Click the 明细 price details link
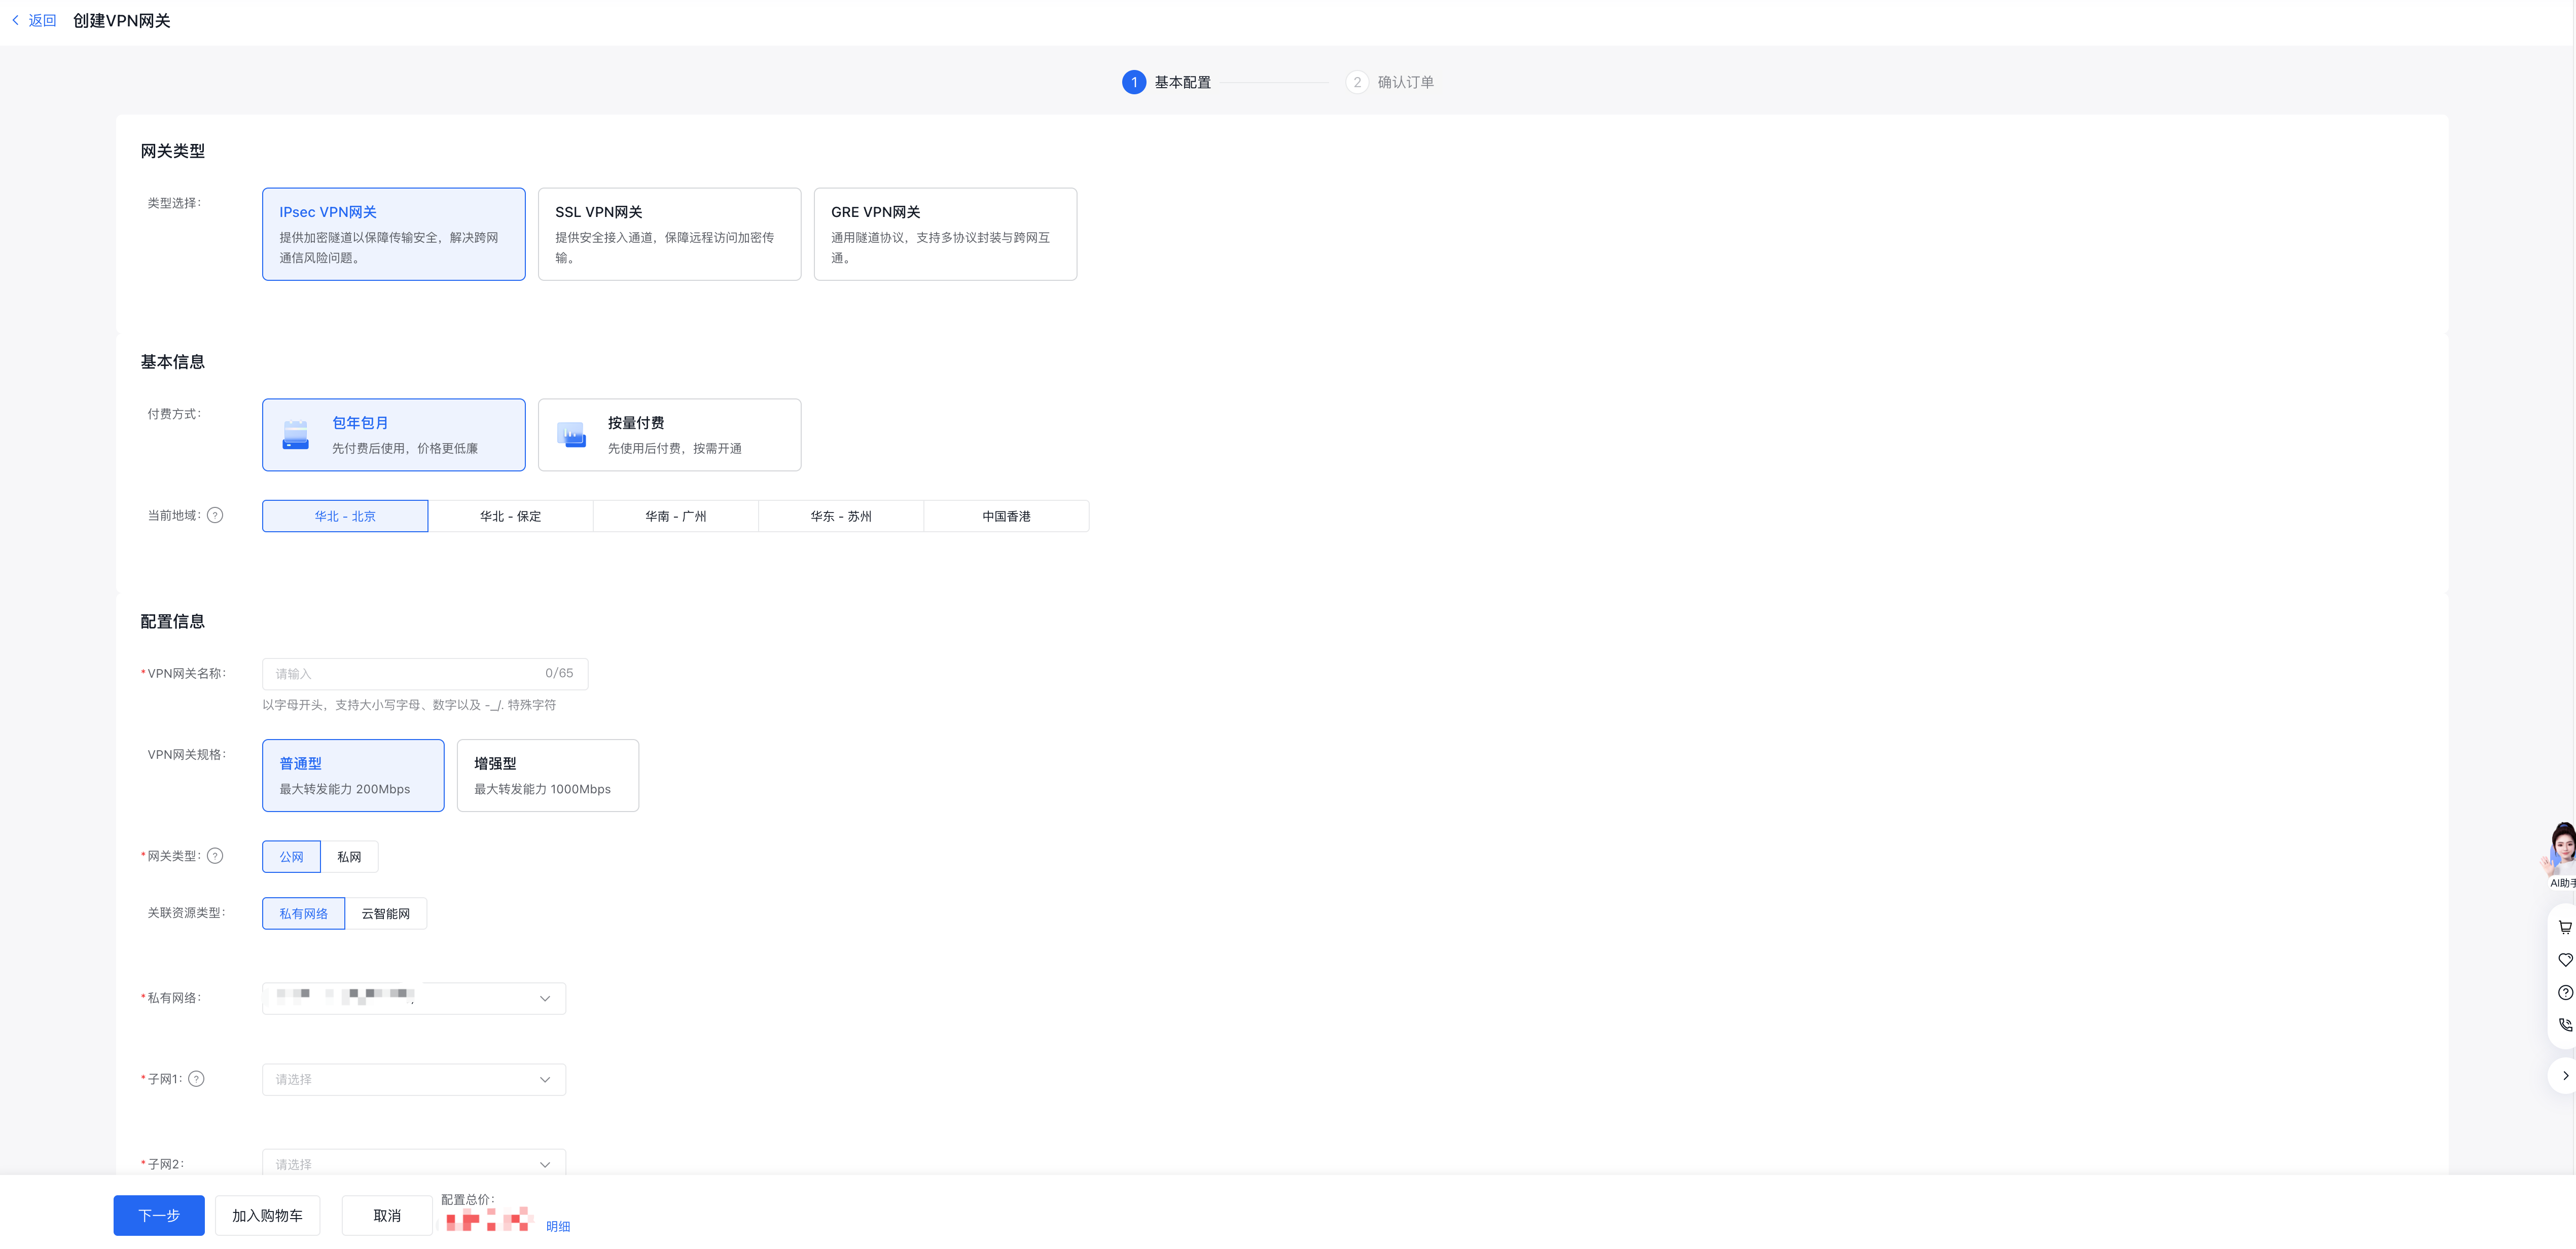The width and height of the screenshot is (2576, 1249). [x=558, y=1227]
